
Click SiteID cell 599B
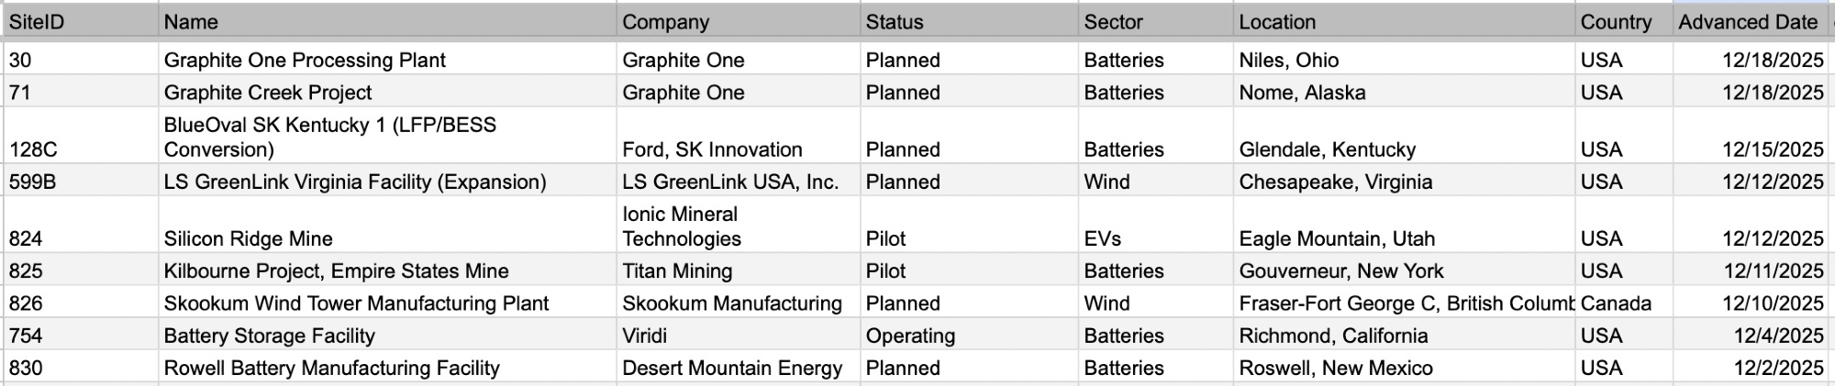pos(33,182)
